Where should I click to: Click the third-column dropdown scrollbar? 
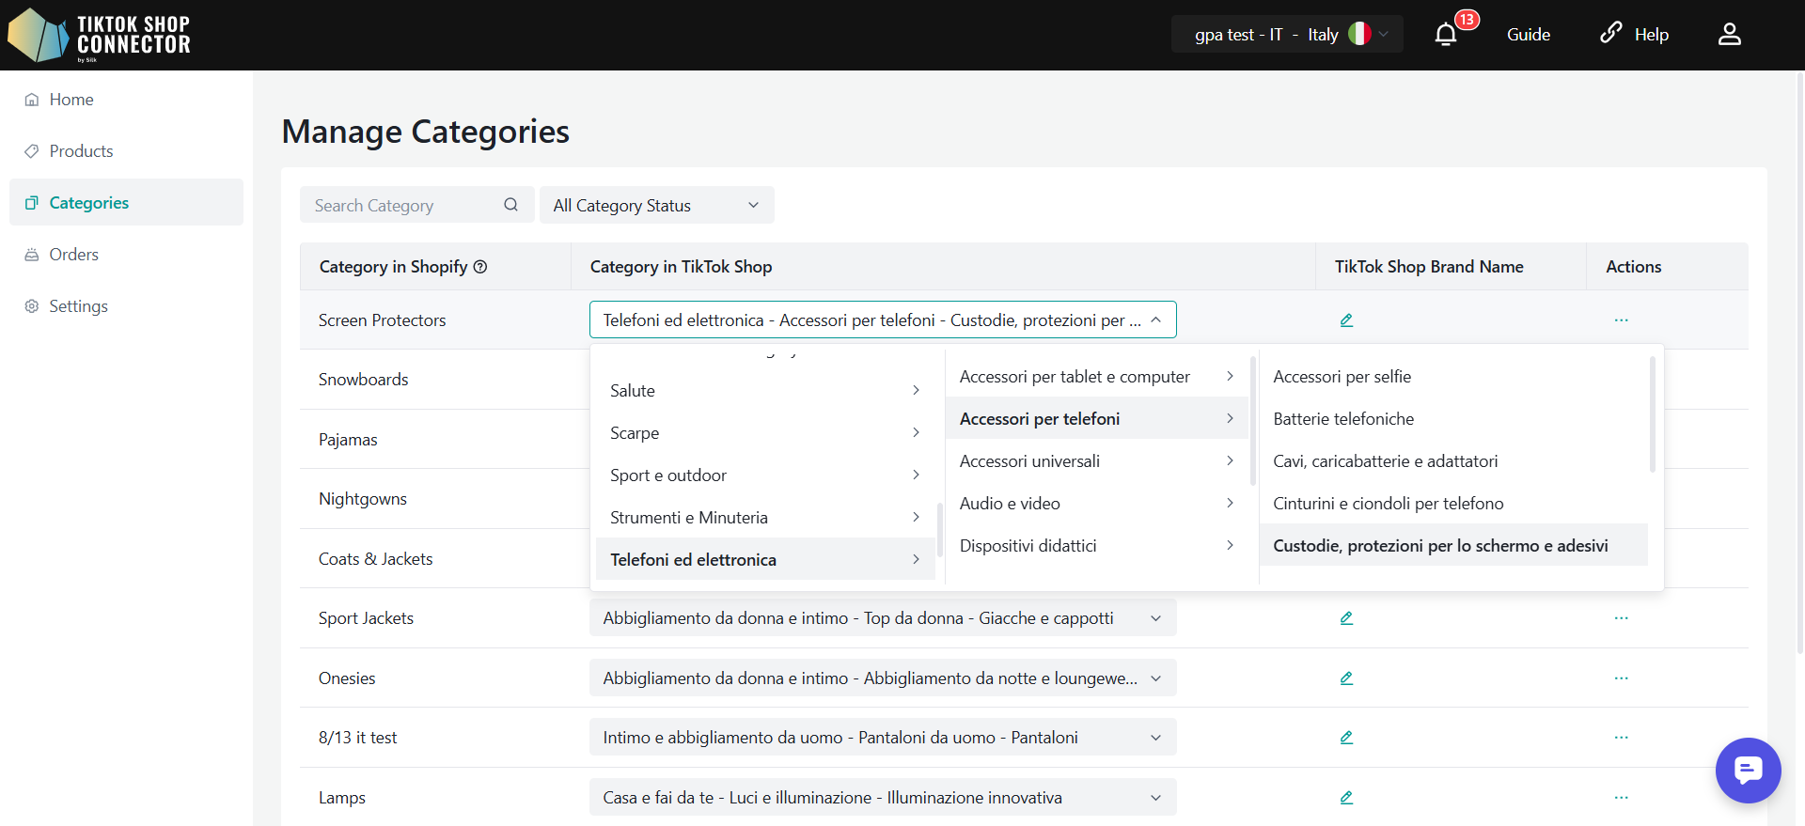click(1652, 414)
